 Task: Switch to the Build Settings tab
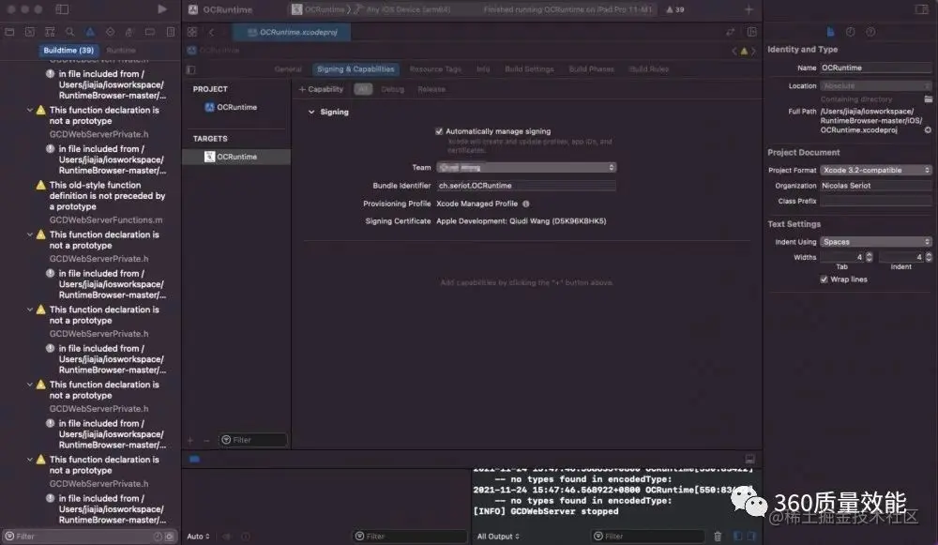tap(529, 69)
